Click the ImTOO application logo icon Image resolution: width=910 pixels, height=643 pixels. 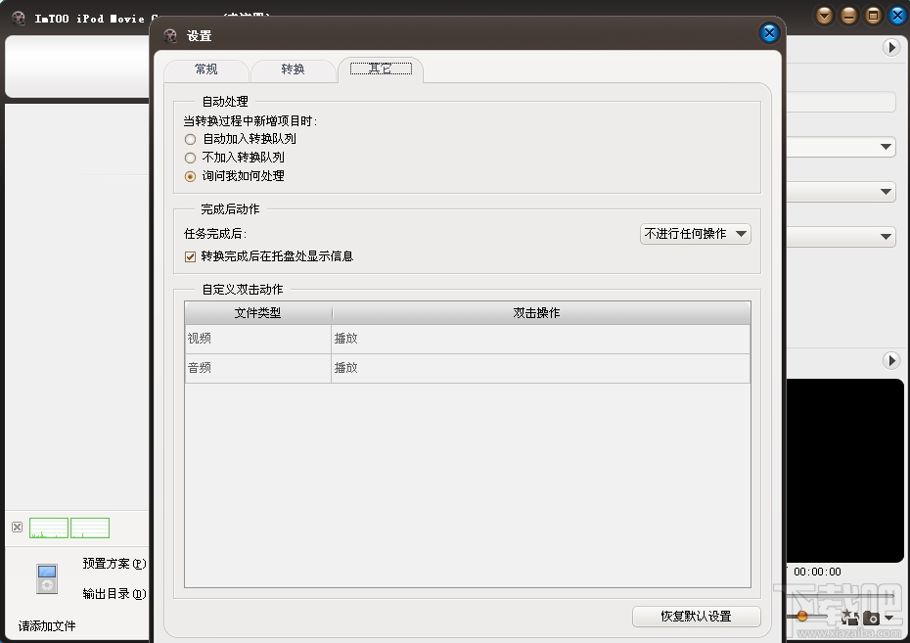17,17
